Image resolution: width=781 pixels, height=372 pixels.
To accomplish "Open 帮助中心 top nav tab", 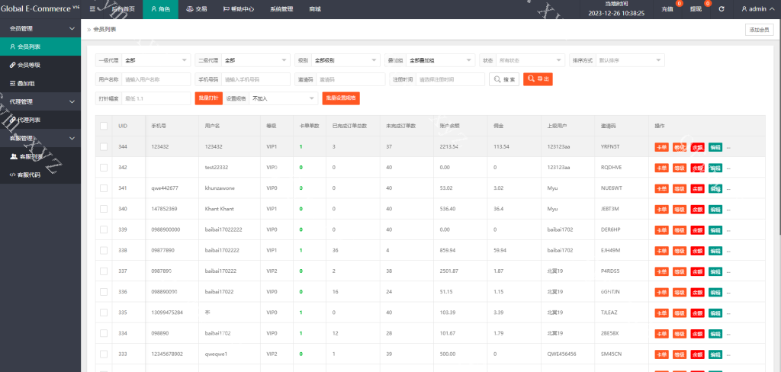I will 239,9.
